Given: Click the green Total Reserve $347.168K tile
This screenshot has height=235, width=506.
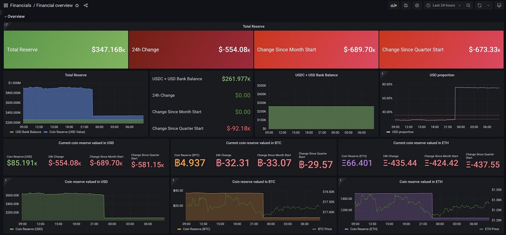Looking at the screenshot, I should (66, 50).
